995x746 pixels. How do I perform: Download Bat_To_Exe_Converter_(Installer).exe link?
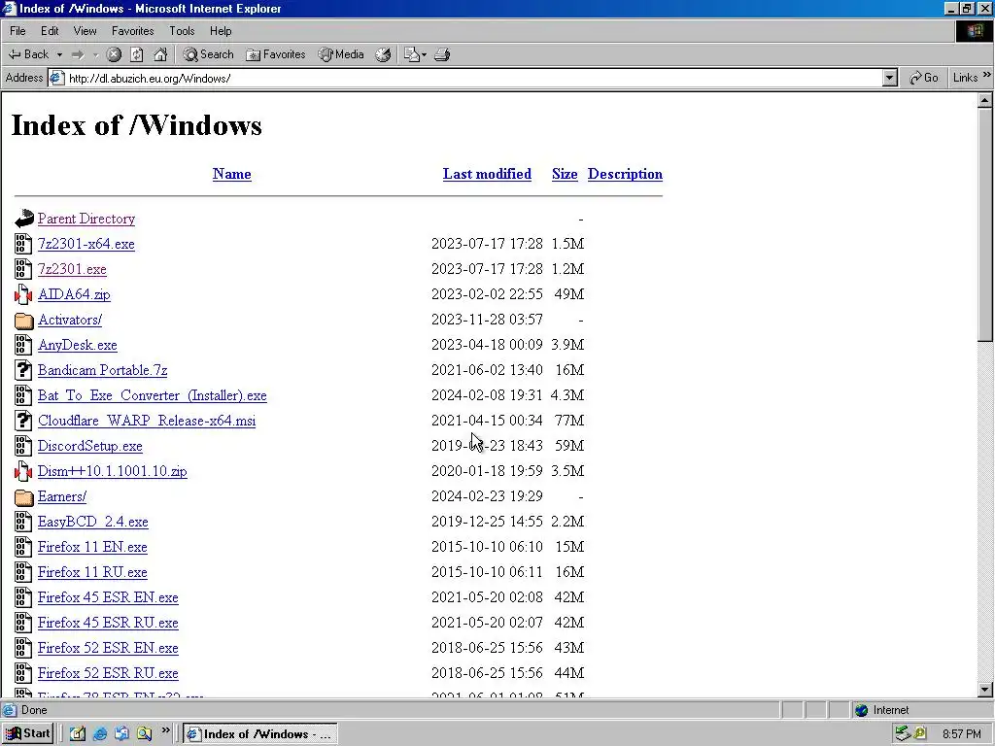click(153, 396)
